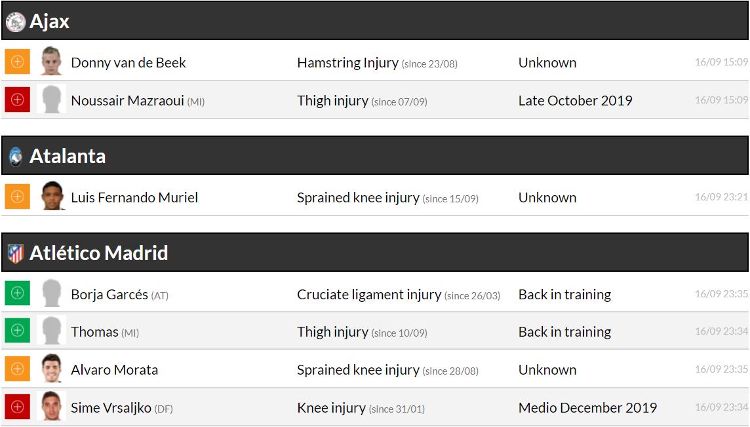The image size is (750, 427).
Task: Click orange status icon beside Alvaro Morata
Action: 18,369
